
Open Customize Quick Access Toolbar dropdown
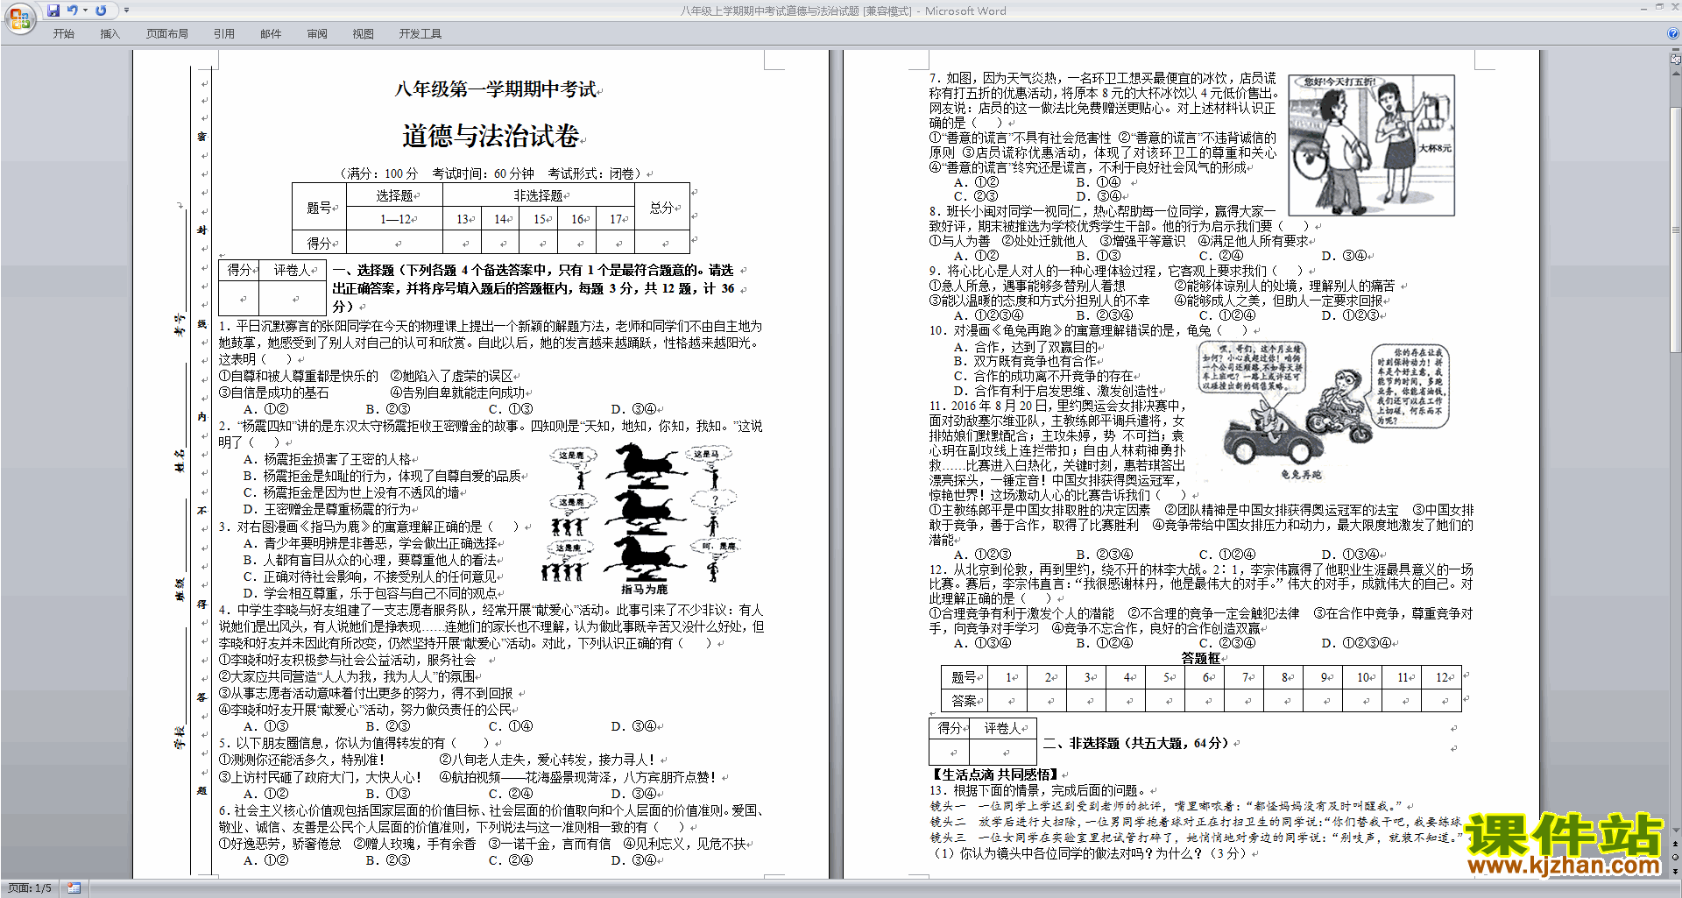[126, 11]
